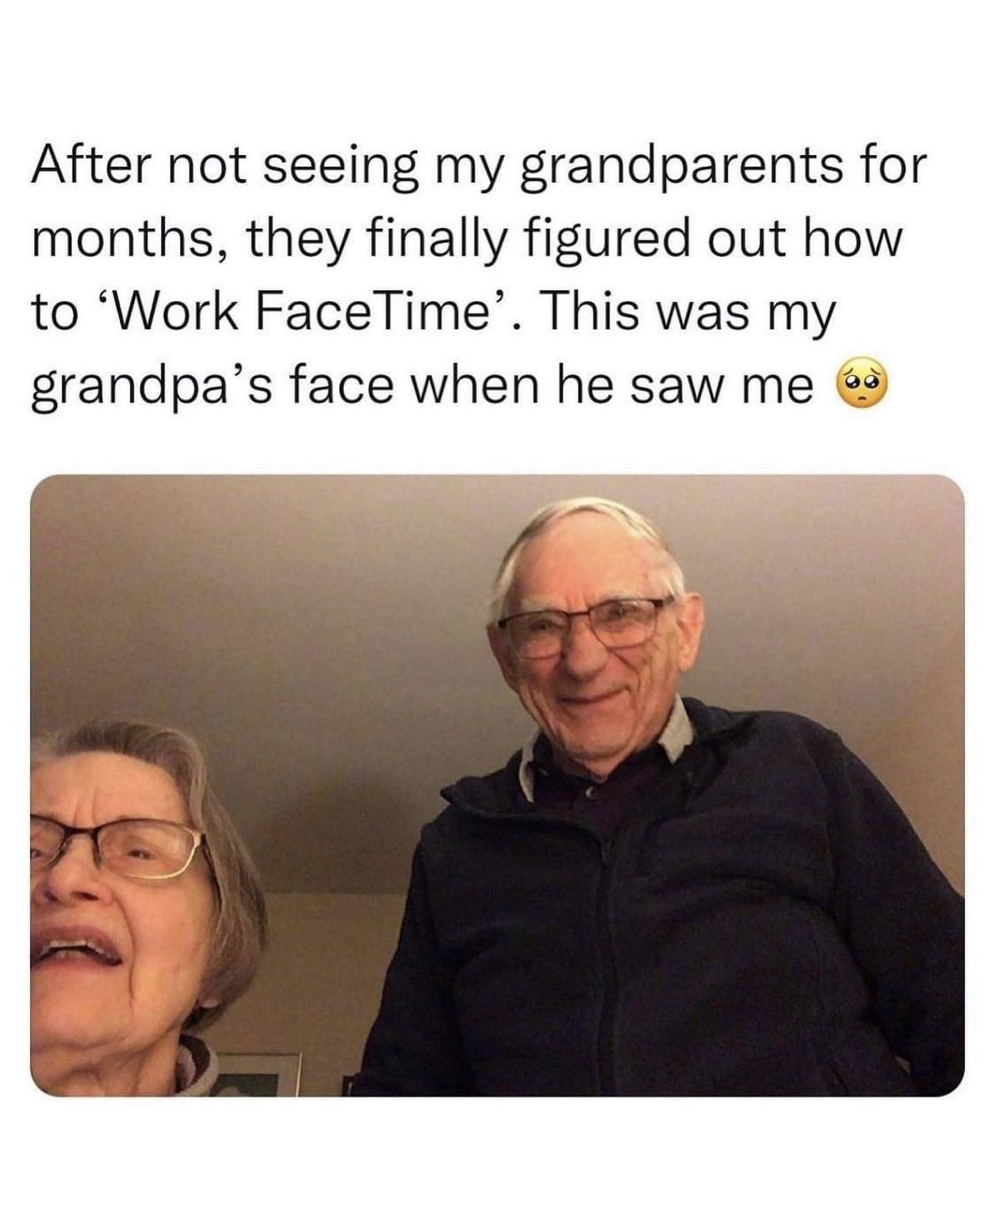This screenshot has width=995, height=1219.
Task: Open the embedded grandparents photo
Action: coord(498,785)
